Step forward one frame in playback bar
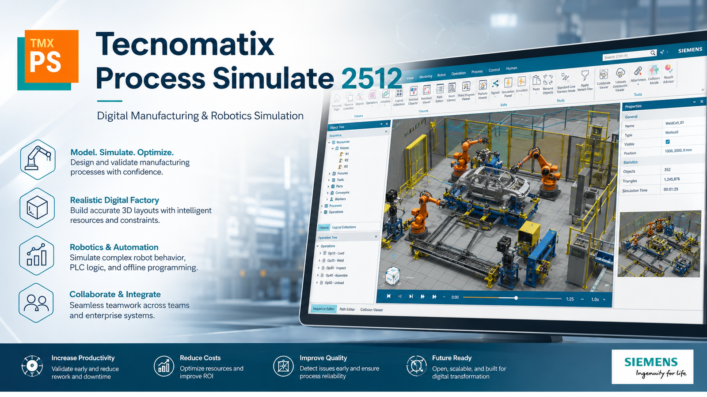 411,296
